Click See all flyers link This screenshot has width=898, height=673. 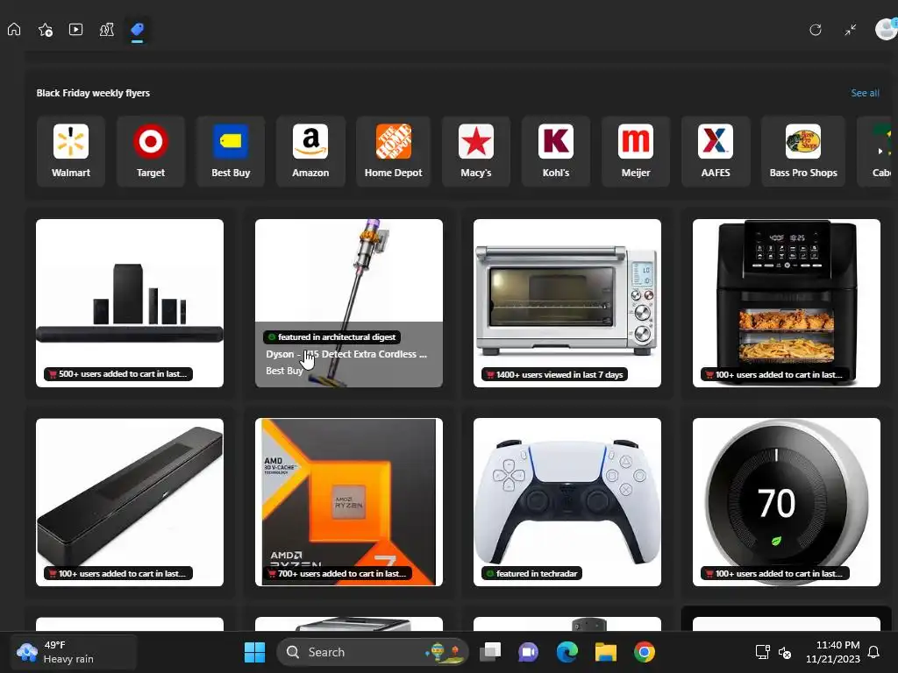point(865,93)
